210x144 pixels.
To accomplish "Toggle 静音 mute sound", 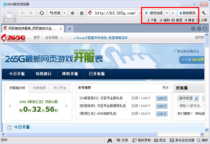I will pyautogui.click(x=189, y=20).
